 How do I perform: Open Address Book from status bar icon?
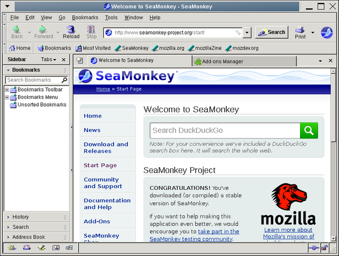click(x=56, y=248)
